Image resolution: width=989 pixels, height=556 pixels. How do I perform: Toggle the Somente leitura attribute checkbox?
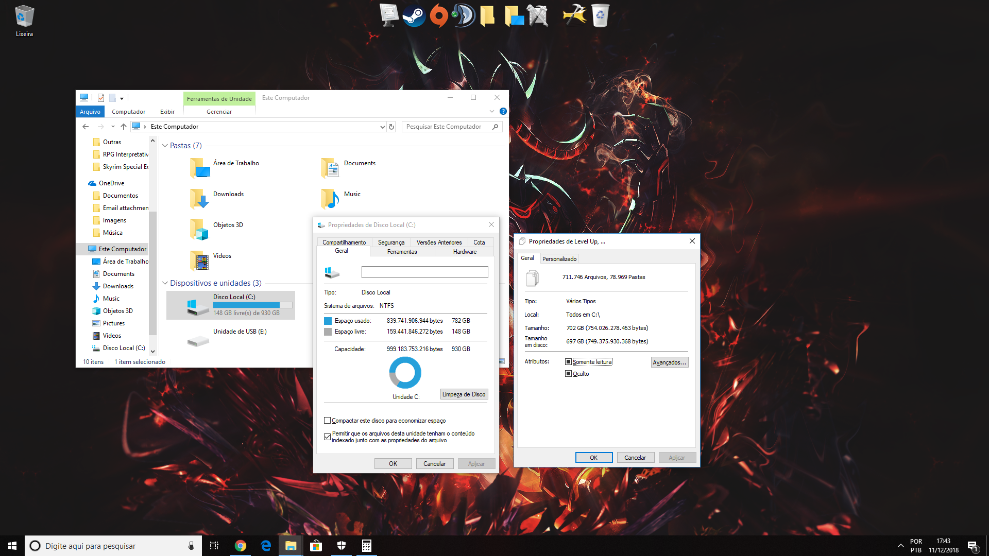[569, 362]
